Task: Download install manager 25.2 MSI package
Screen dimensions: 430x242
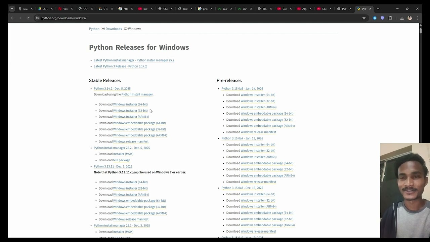Action: tap(122, 160)
